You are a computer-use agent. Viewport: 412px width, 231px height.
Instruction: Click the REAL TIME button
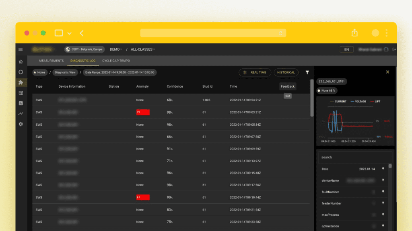coord(254,73)
